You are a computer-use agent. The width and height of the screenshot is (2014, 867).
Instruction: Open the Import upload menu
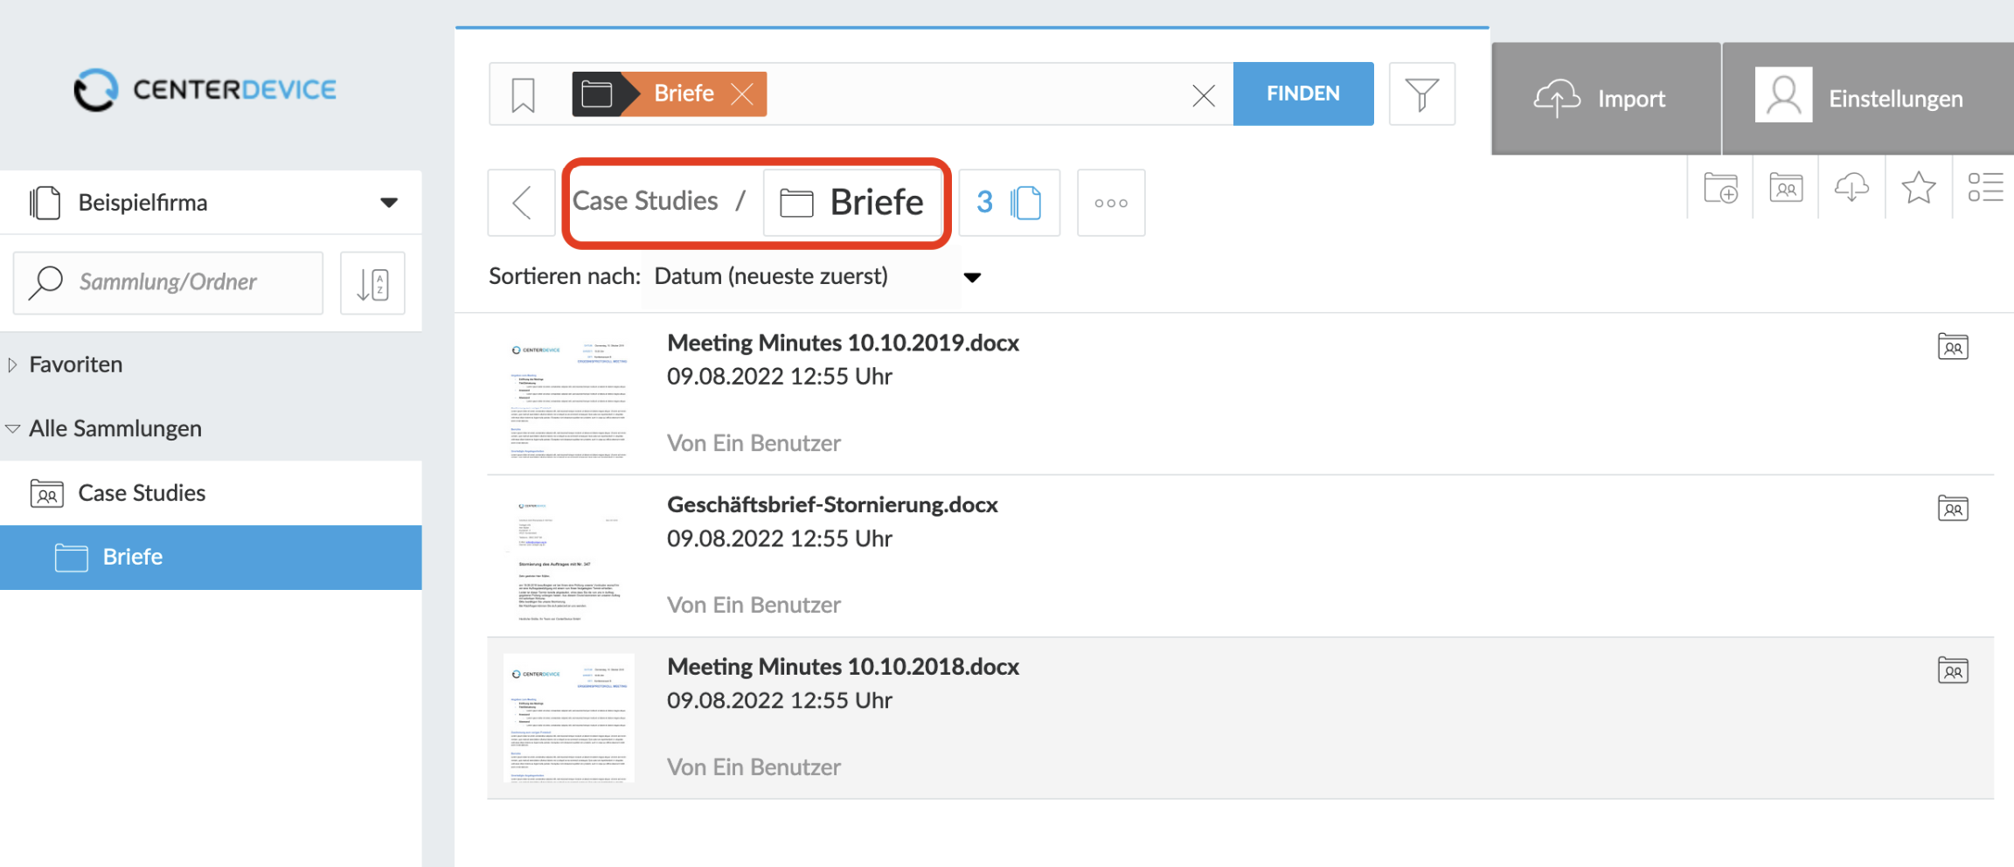1606,99
